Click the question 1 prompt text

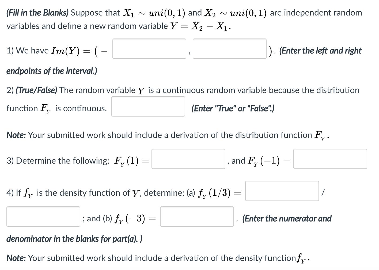tap(32, 50)
